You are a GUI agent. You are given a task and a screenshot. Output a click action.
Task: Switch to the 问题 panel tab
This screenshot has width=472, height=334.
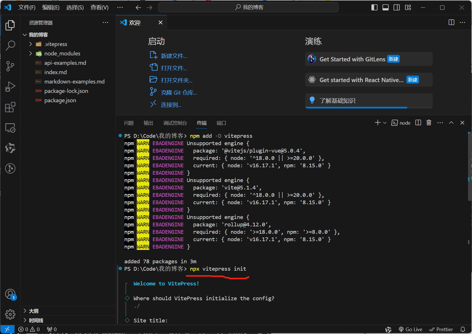[x=129, y=123]
